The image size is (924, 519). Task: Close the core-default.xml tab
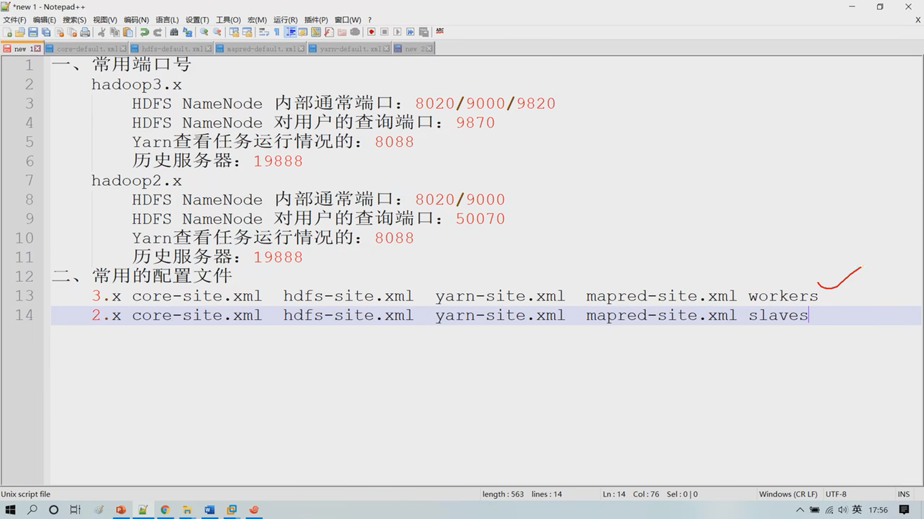[123, 49]
